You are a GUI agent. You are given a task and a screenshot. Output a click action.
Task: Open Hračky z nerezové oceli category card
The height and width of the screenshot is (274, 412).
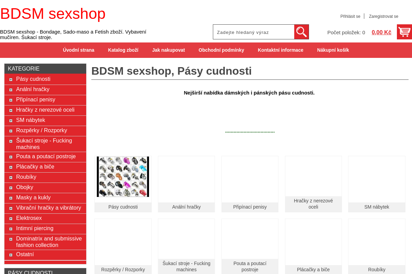(313, 184)
